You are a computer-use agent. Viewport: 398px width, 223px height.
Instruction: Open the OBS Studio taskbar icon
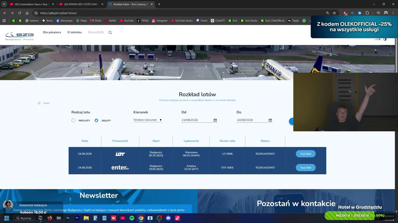(159, 218)
